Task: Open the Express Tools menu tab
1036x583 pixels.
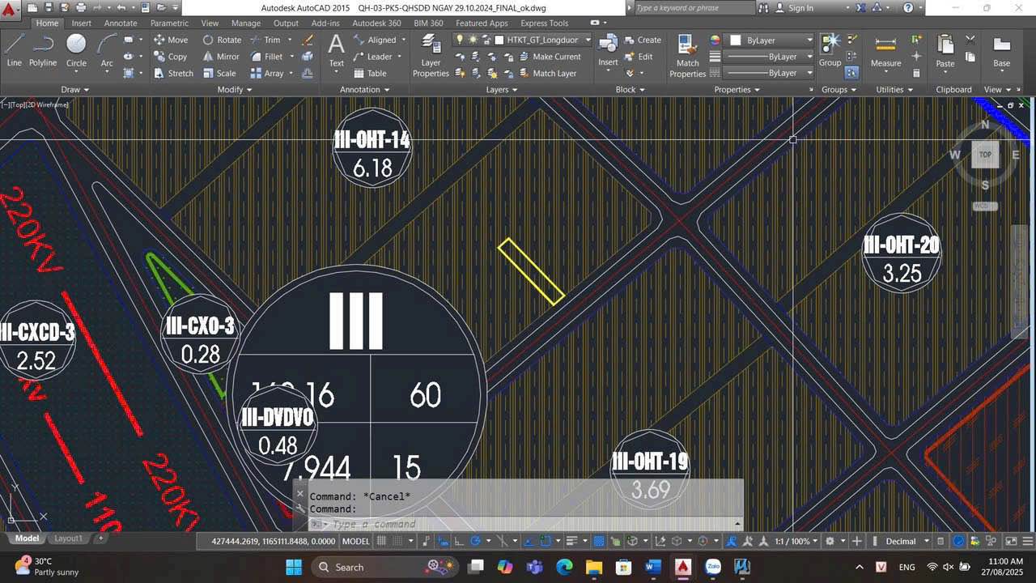Action: 544,23
